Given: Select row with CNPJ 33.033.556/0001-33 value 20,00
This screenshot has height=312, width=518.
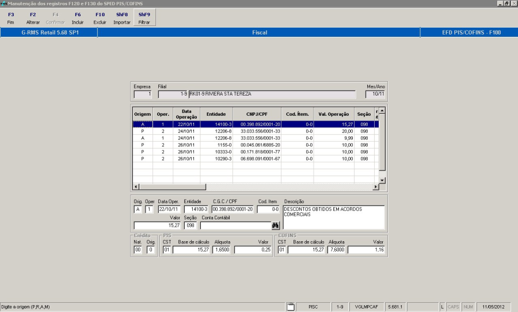Looking at the screenshot, I should (256, 131).
